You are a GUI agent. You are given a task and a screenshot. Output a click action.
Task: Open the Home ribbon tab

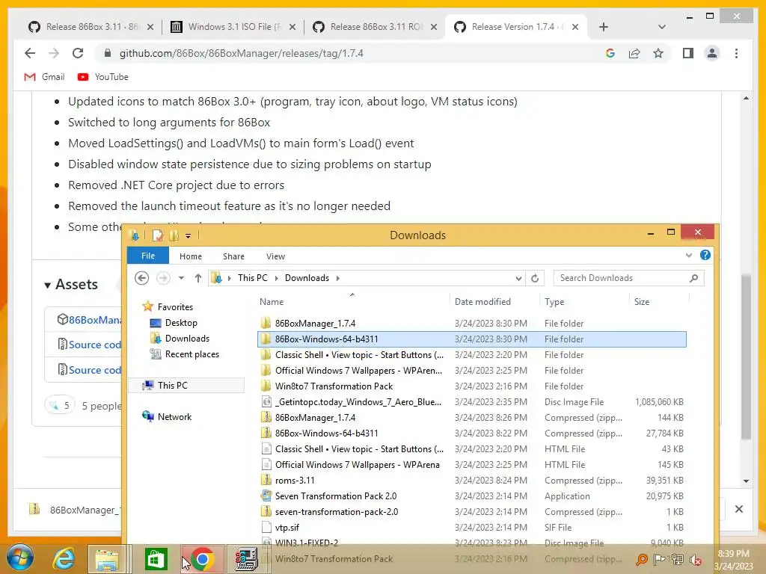tap(191, 256)
